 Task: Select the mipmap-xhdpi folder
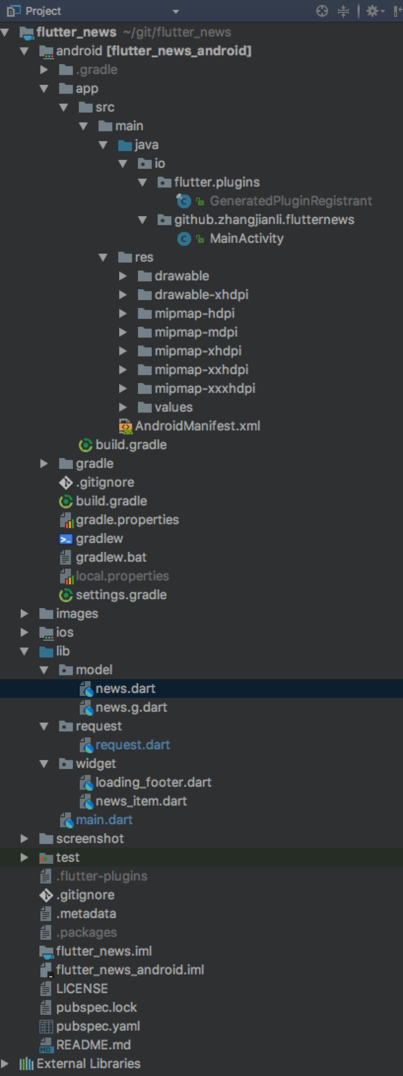(198, 351)
